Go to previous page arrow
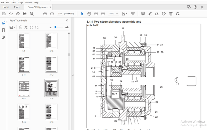The height and width of the screenshot is (130, 207). point(45,14)
